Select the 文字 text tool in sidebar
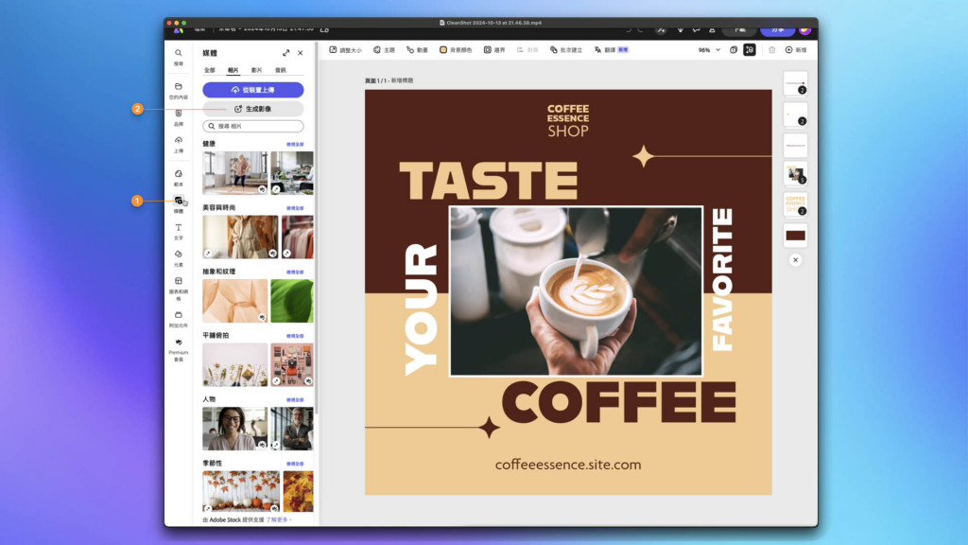This screenshot has width=968, height=545. pos(179,231)
